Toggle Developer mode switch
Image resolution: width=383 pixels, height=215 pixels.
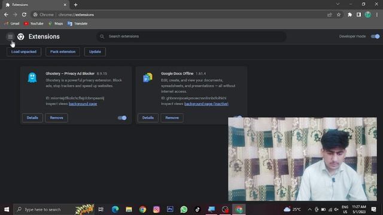pyautogui.click(x=375, y=36)
